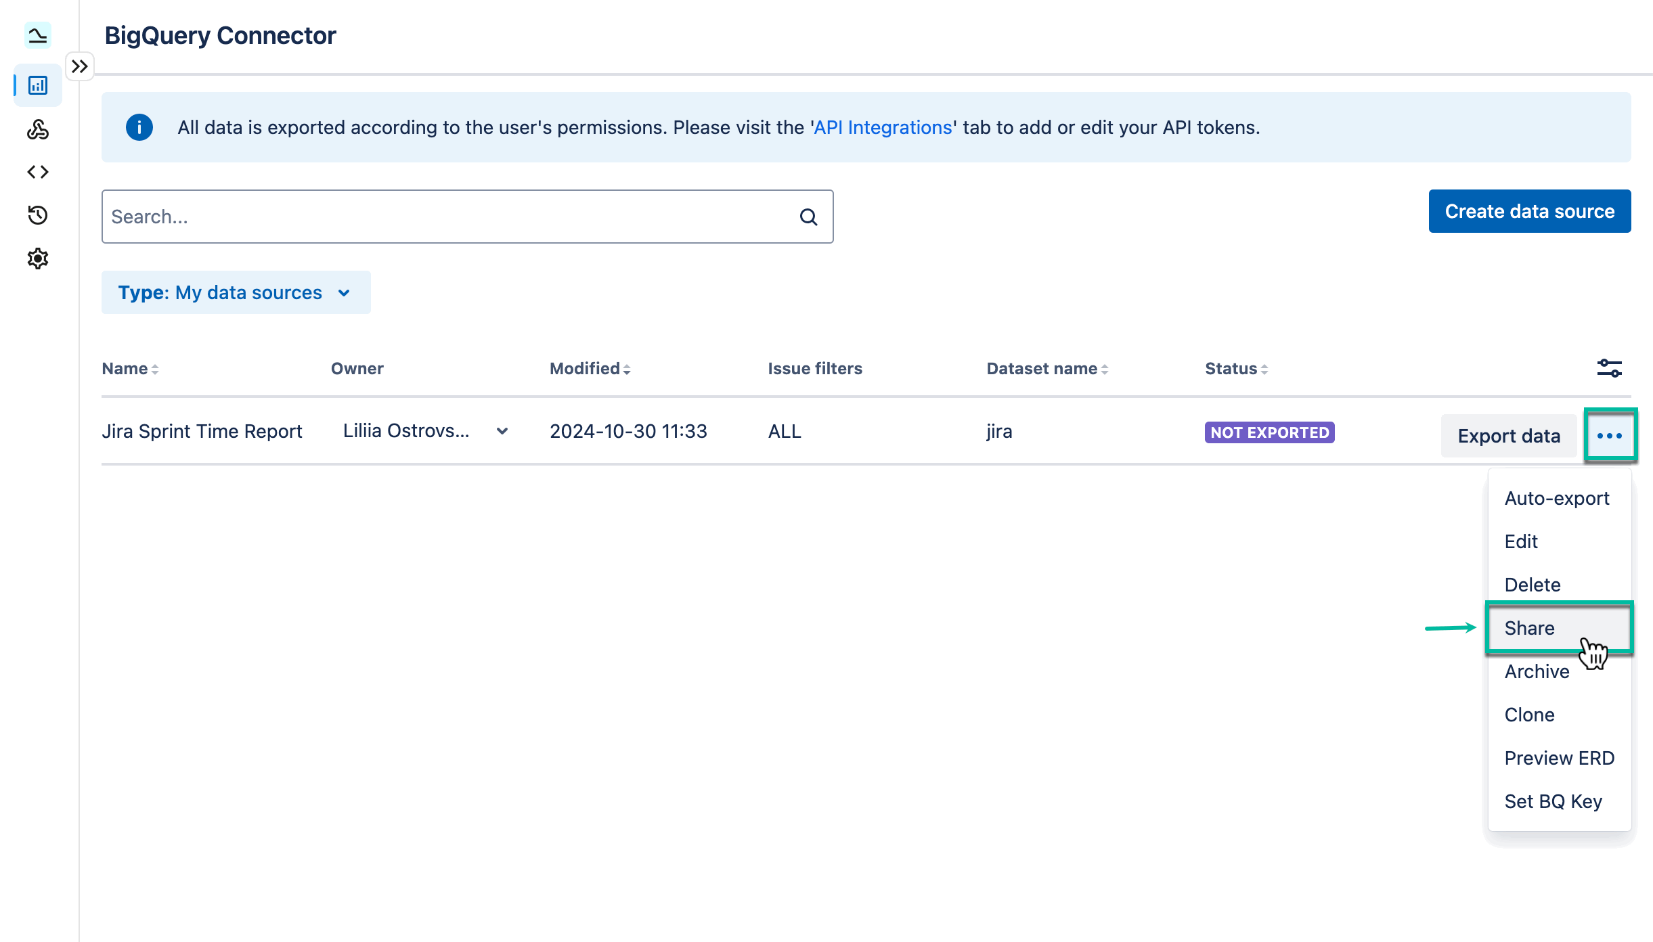Toggle sorting on the Name column
Screen dimensions: 1653x942
click(x=155, y=369)
